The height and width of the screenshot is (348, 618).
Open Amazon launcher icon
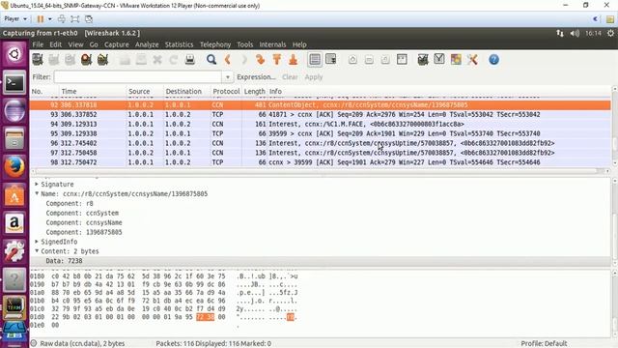point(14,223)
